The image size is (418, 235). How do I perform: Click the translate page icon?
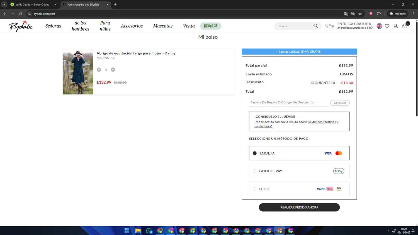coord(346,14)
